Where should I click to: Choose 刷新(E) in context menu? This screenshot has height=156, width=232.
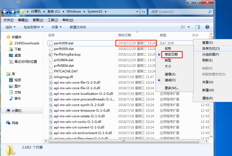coord(207,60)
